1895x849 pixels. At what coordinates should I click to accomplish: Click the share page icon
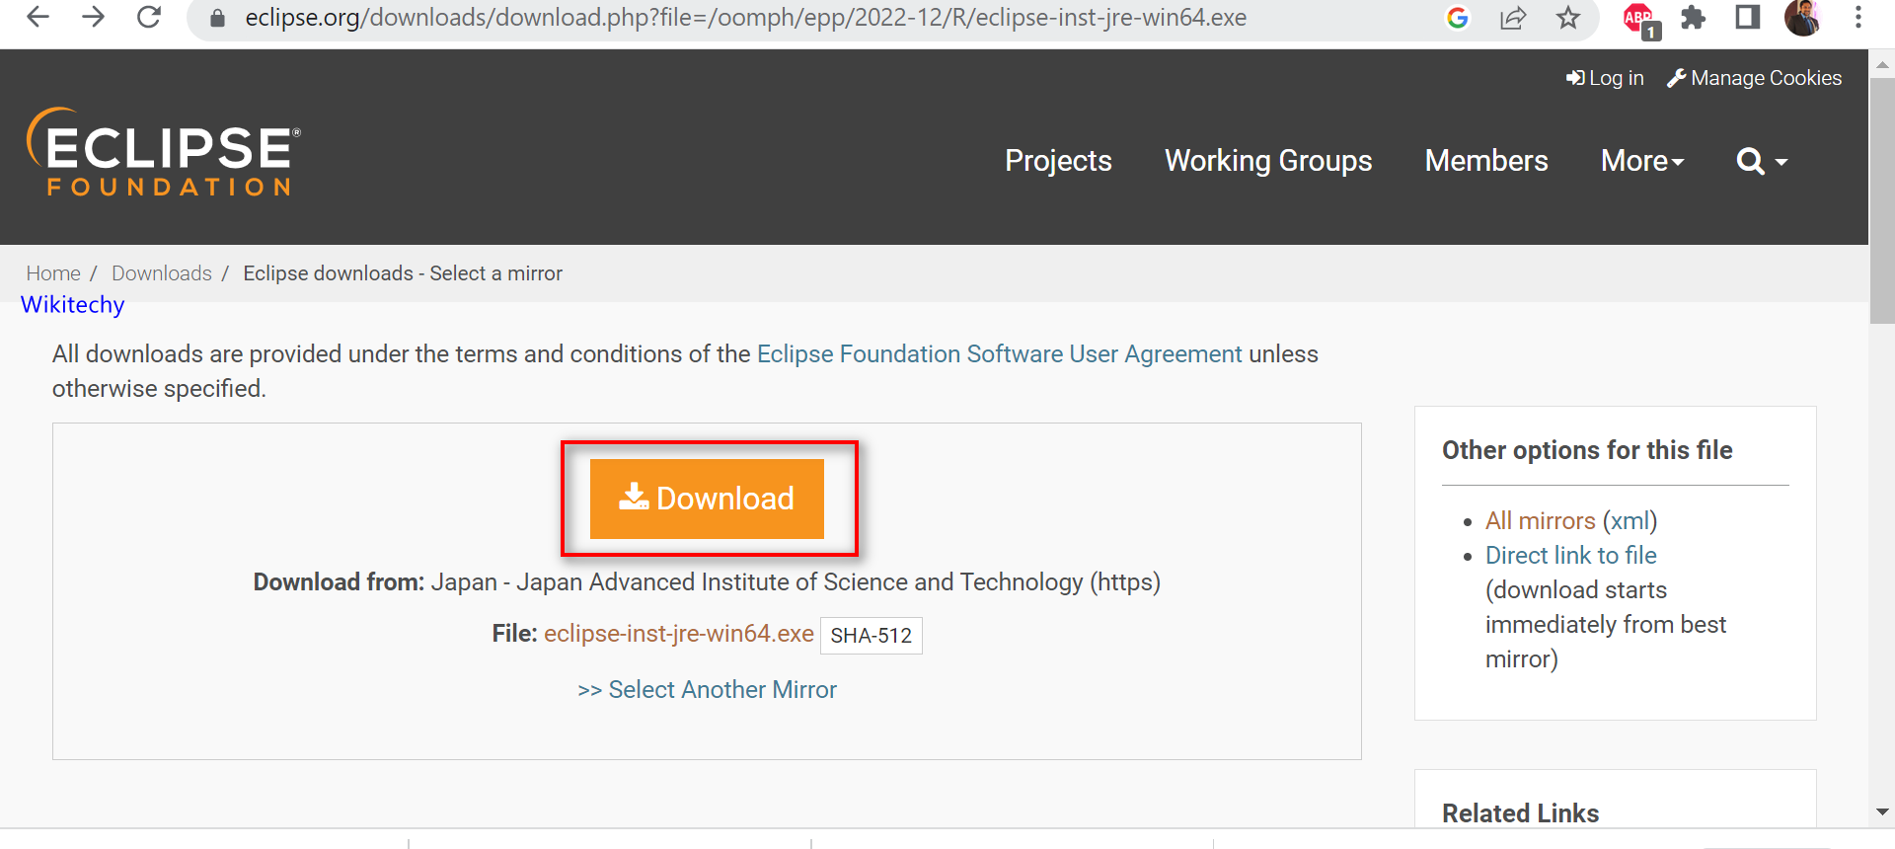pyautogui.click(x=1512, y=18)
